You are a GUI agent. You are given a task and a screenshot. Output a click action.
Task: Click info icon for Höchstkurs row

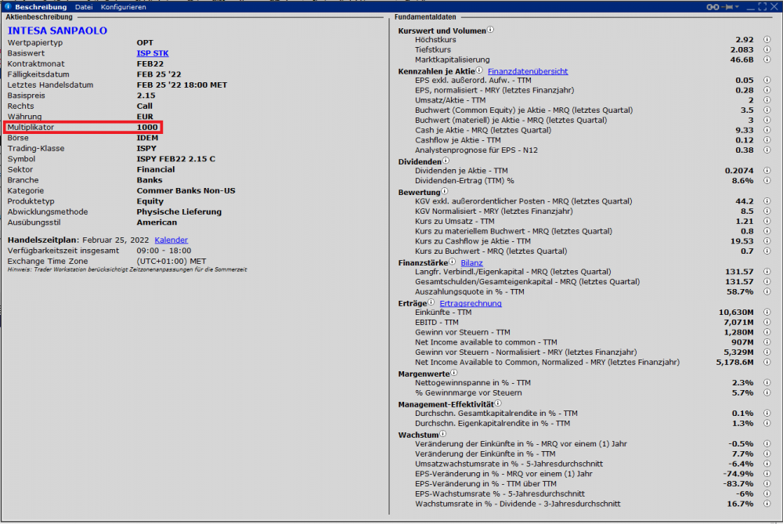[767, 39]
